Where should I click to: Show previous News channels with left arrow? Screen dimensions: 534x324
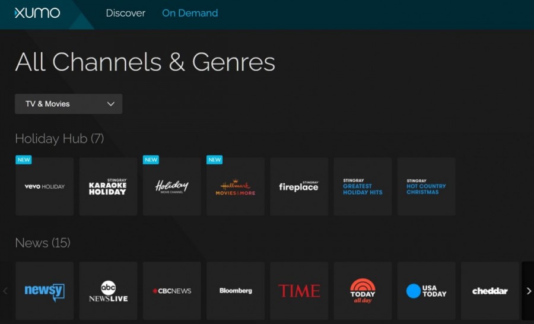click(x=5, y=291)
